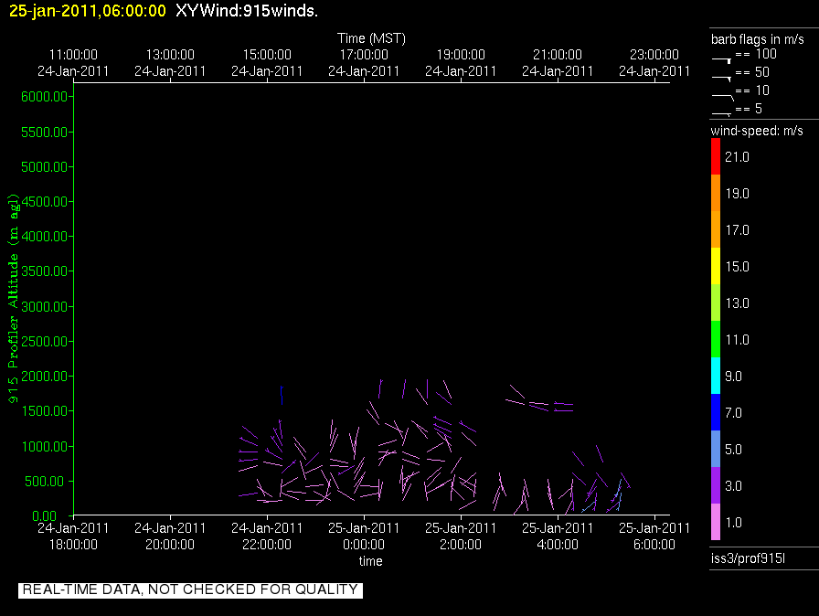Click the 'barb flags in m/s' legend heading
Image resolution: width=819 pixels, height=616 pixels.
pyautogui.click(x=758, y=39)
